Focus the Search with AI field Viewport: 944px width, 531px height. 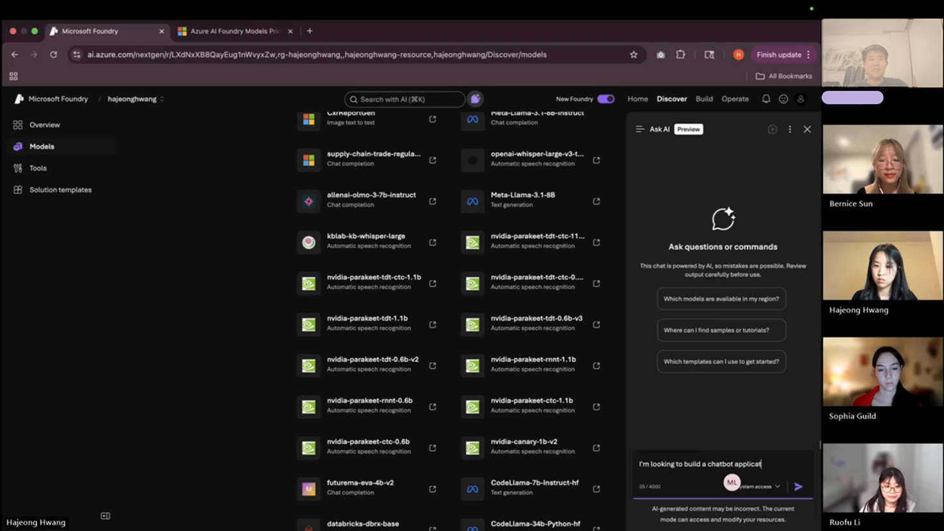click(405, 99)
